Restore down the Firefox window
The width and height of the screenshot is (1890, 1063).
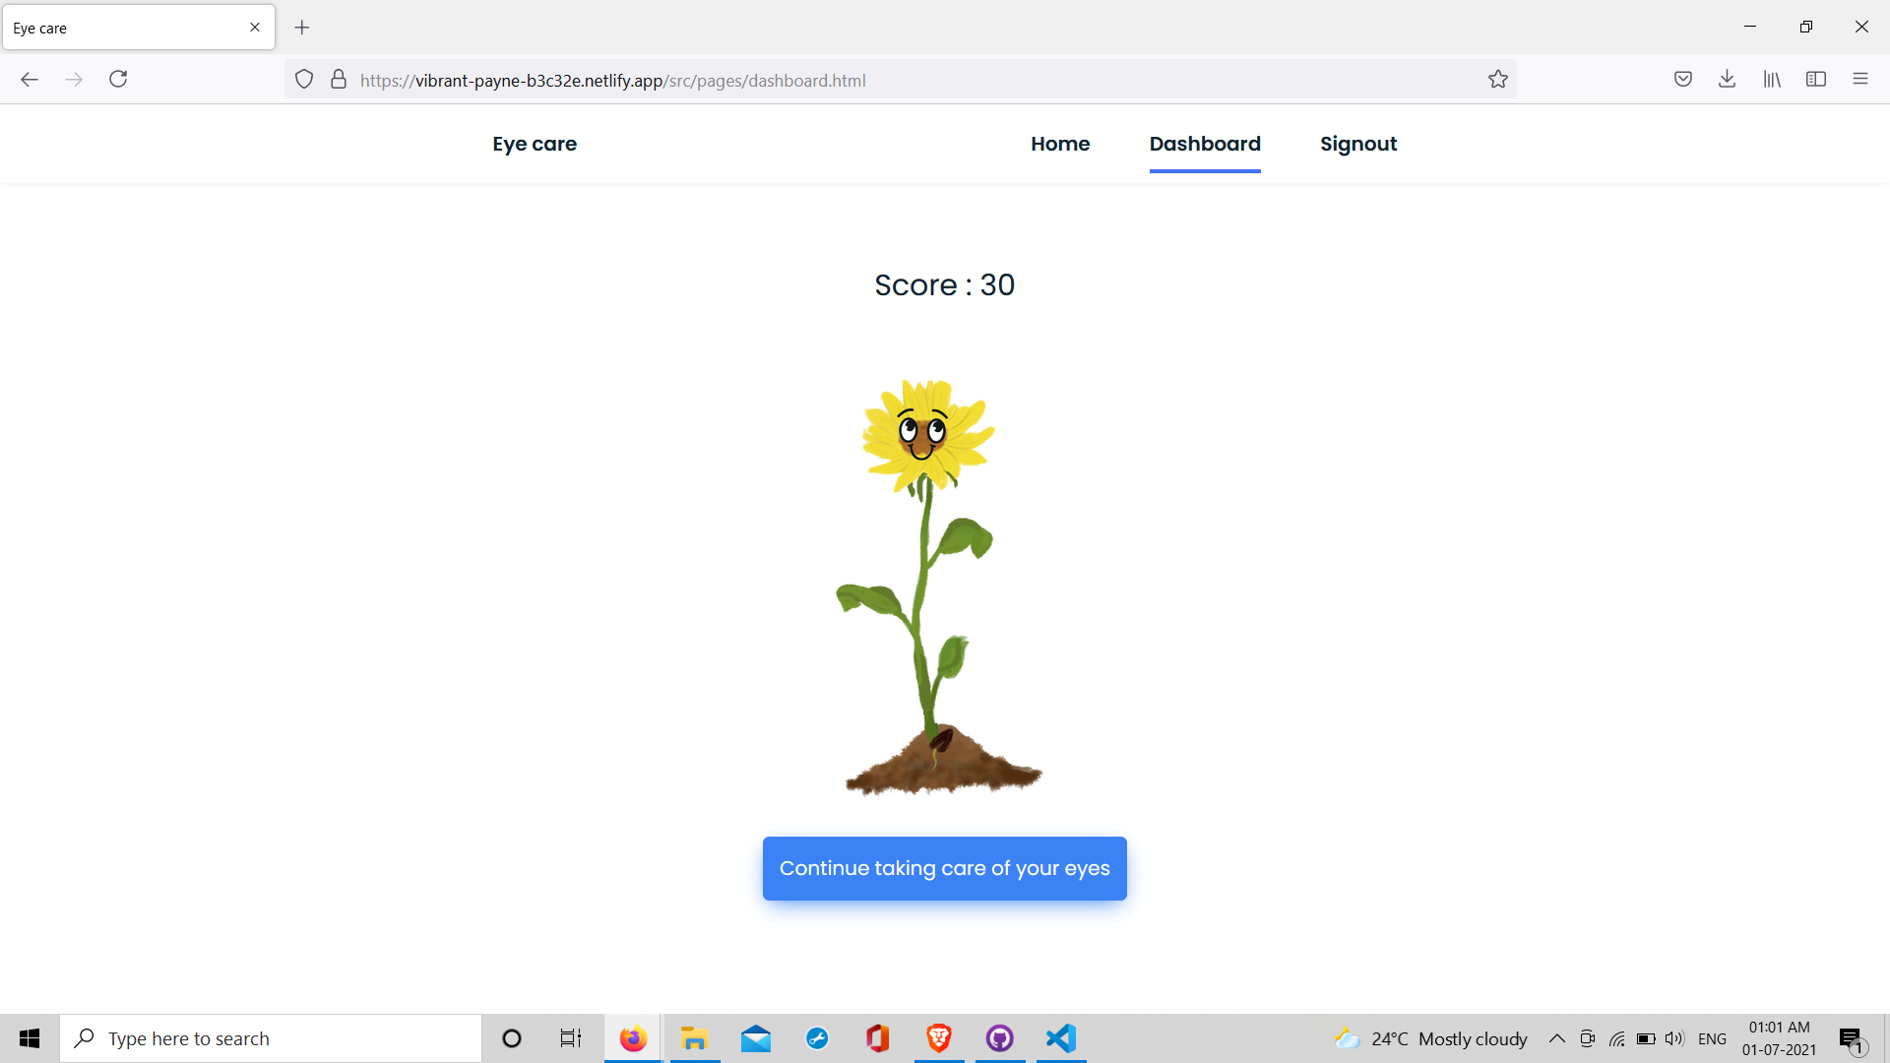pos(1806,27)
